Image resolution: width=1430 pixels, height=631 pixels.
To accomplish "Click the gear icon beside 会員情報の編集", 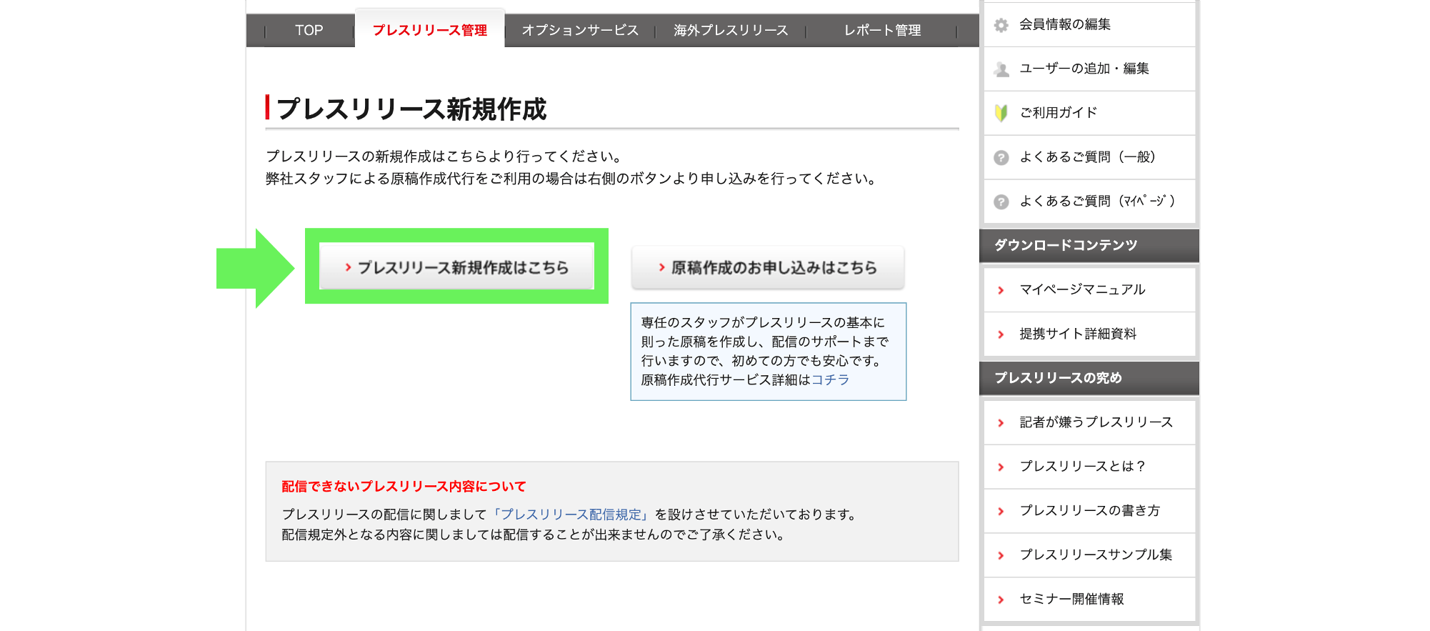I will pos(1001,25).
